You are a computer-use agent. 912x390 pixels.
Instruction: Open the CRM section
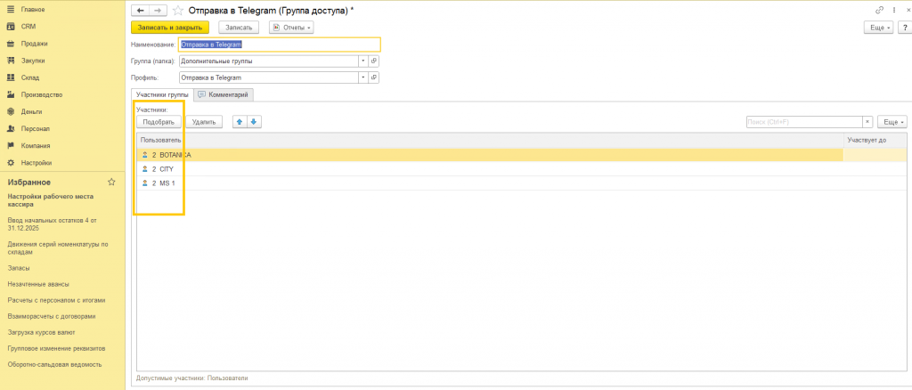[x=28, y=26]
